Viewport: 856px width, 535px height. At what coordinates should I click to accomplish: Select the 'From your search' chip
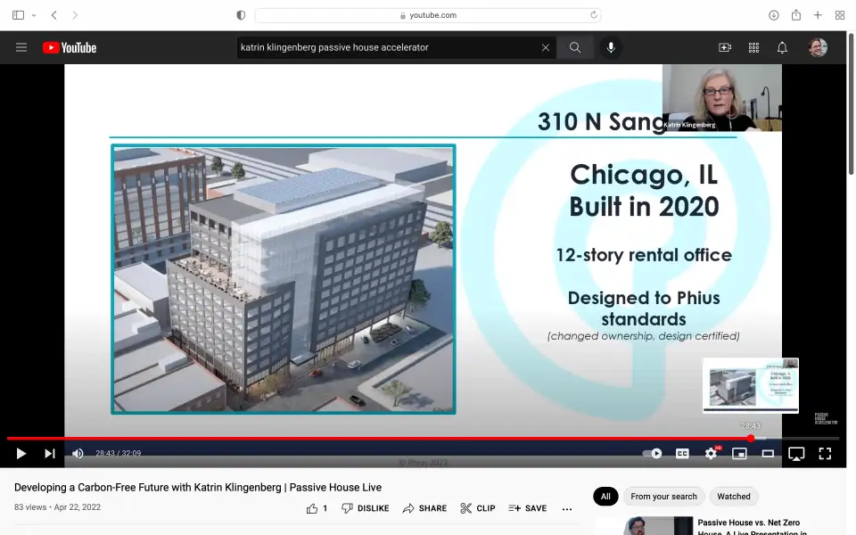pyautogui.click(x=663, y=497)
